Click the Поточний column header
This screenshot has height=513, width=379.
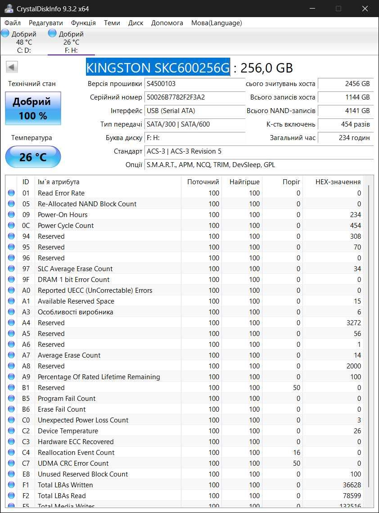pyautogui.click(x=201, y=182)
